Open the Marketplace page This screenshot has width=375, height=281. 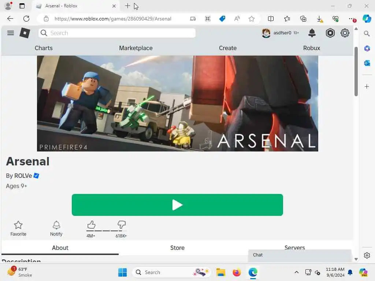tap(136, 48)
